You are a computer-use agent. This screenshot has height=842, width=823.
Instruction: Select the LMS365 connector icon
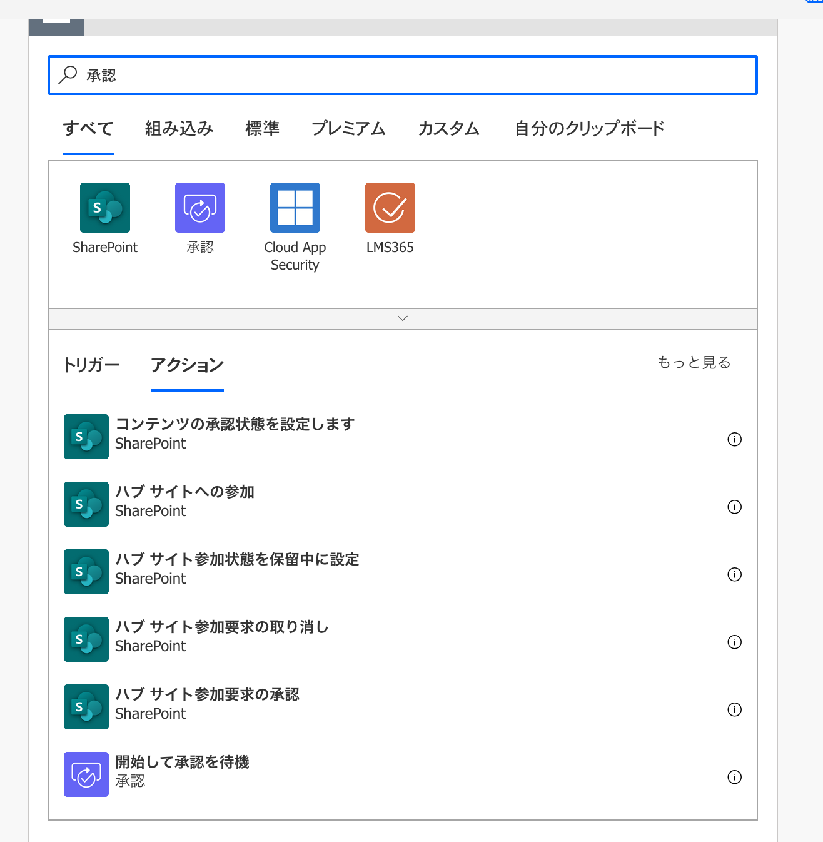[390, 207]
